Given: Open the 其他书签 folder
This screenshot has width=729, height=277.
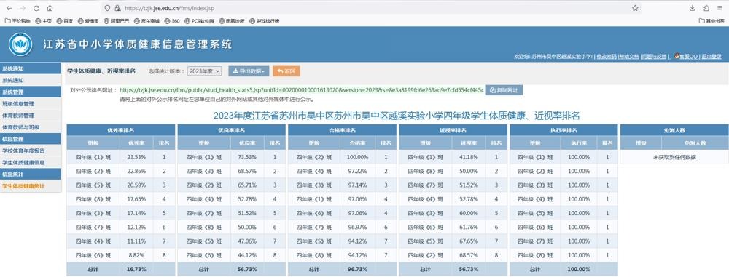Looking at the screenshot, I should coord(712,21).
